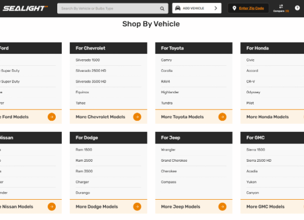Choose Ram 1500 model
304x220 pixels.
pyautogui.click(x=84, y=150)
